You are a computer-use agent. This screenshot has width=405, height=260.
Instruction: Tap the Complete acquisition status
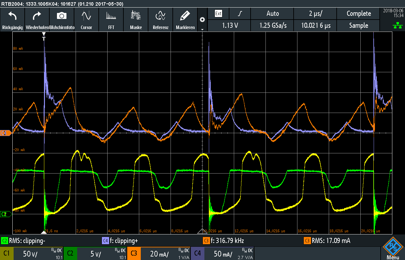359,14
